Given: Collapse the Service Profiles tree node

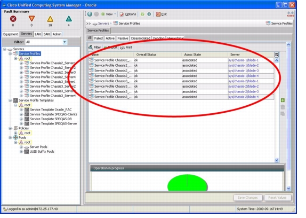Looking at the screenshot, I should (x=10, y=54).
